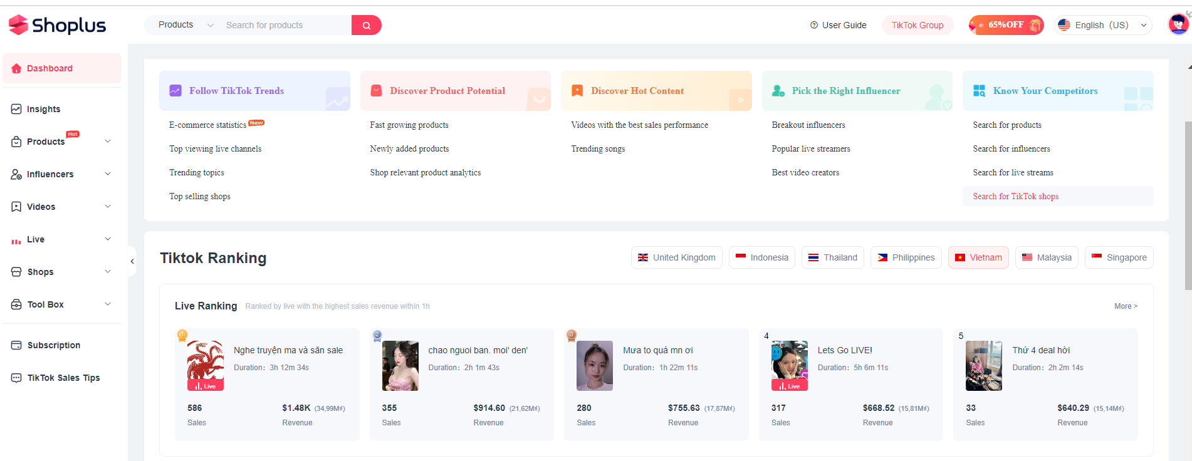Click the Shoplus logo
Screen dimensions: 1192x461
(57, 25)
